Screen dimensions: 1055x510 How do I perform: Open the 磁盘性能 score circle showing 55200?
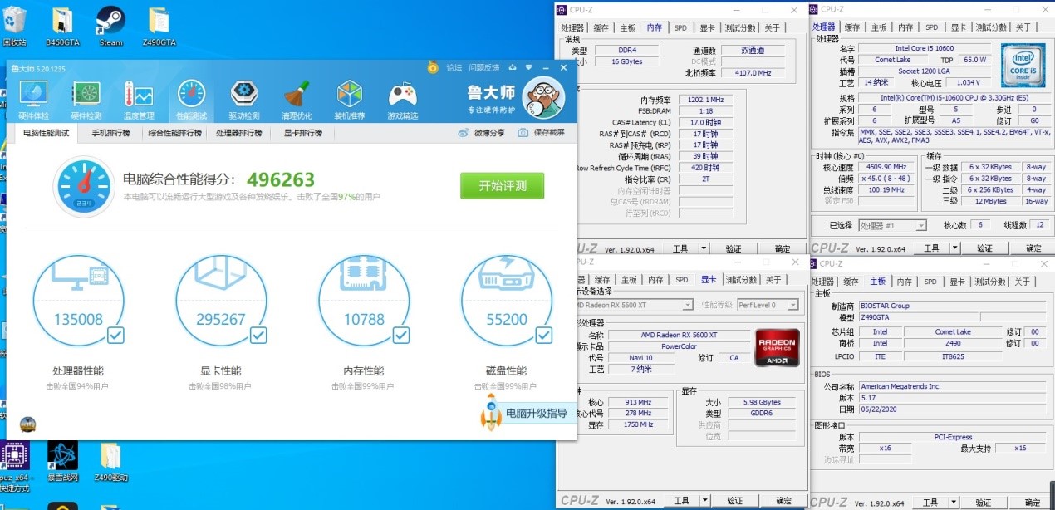[507, 301]
